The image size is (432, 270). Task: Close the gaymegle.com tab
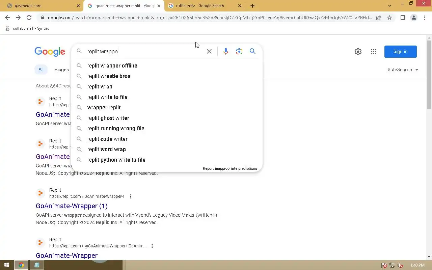pos(78,6)
